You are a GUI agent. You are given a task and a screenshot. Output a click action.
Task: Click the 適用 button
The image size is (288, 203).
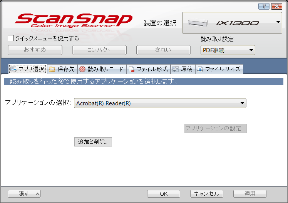point(250,194)
